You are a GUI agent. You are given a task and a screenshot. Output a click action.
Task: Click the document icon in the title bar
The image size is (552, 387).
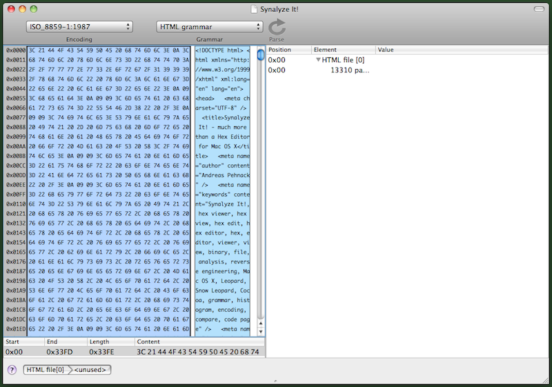[x=252, y=8]
